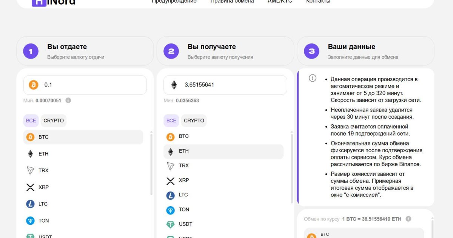This screenshot has height=238, width=453.
Task: Choose ETH icon in give list
Action: click(30, 154)
